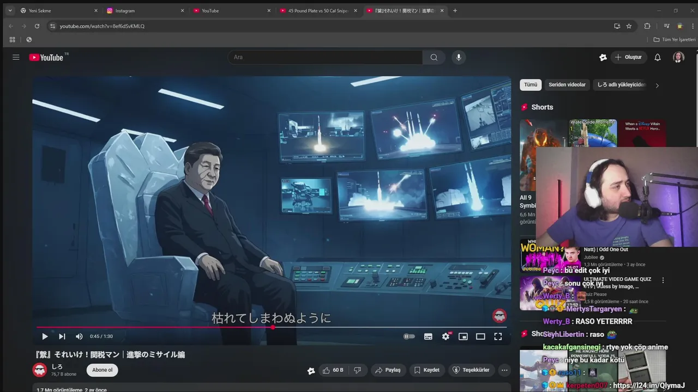Mute the video volume
The width and height of the screenshot is (698, 392).
click(80, 336)
